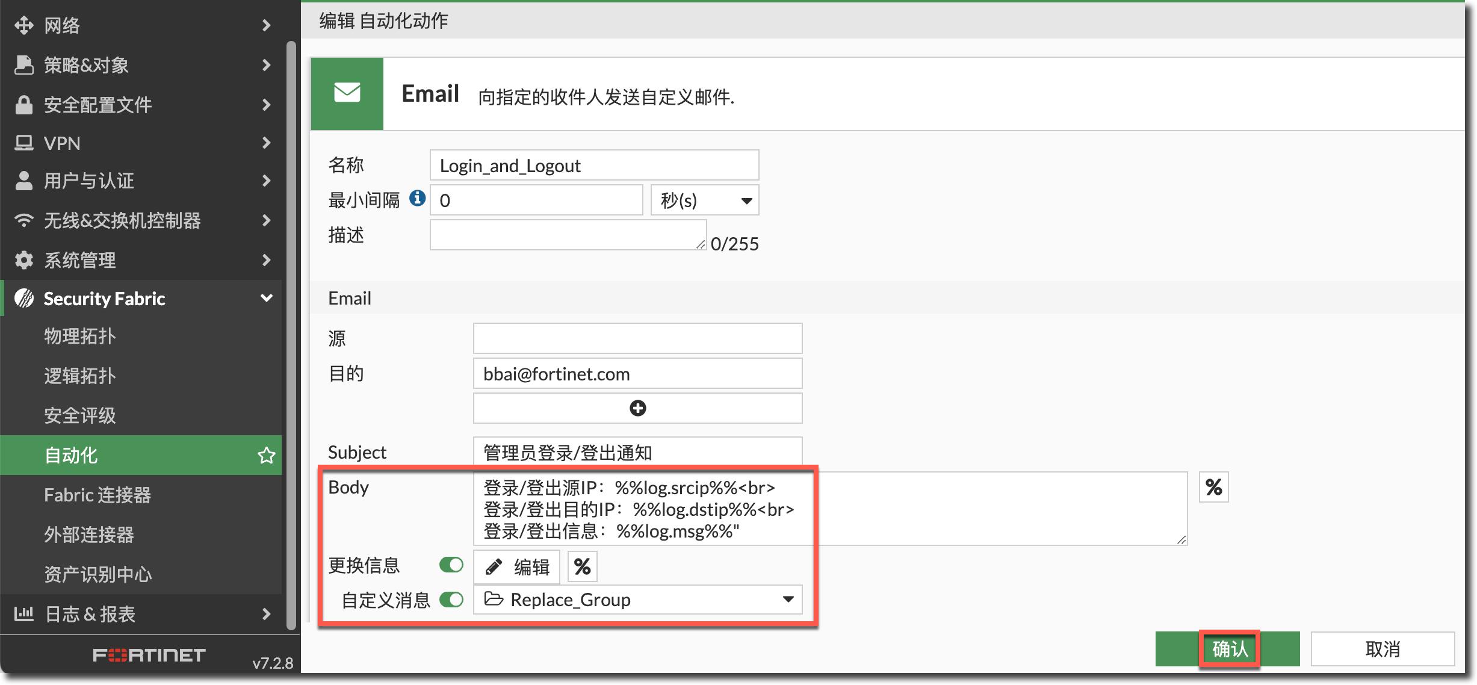Open the 秒(s) time unit dropdown
The image size is (1477, 685).
(x=704, y=200)
